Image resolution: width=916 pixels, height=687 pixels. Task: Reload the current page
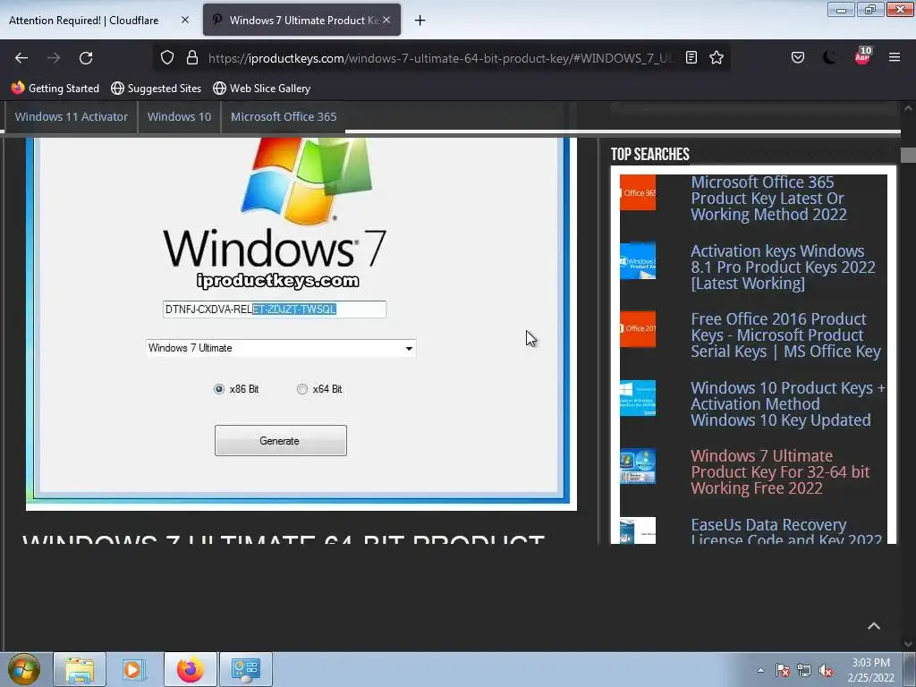click(86, 58)
